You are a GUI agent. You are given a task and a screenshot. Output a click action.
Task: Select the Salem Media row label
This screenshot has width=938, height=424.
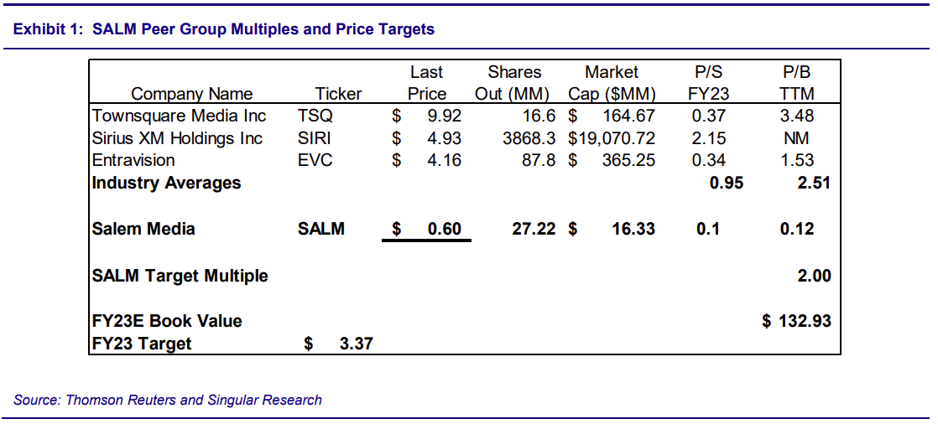(x=143, y=228)
